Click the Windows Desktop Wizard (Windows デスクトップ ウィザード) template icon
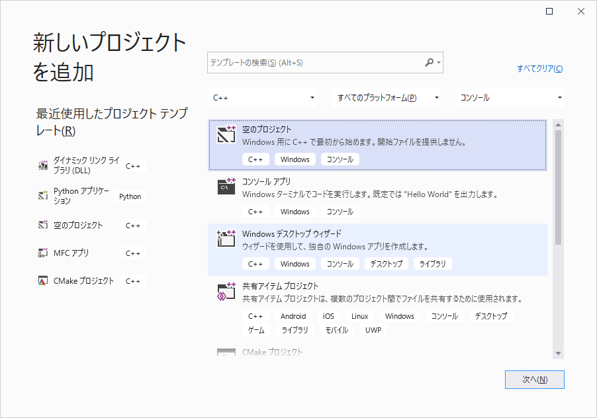The width and height of the screenshot is (597, 418). [226, 239]
